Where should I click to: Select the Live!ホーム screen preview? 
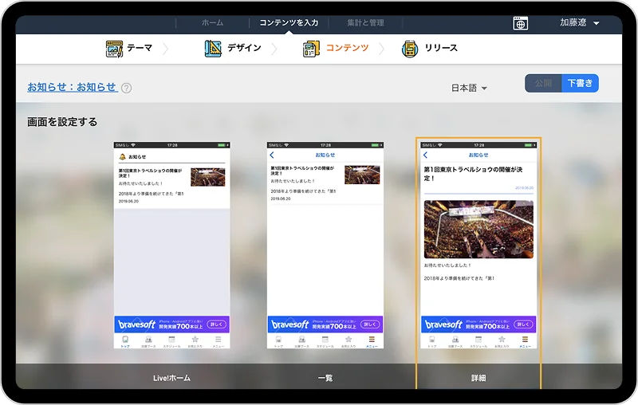tap(171, 245)
